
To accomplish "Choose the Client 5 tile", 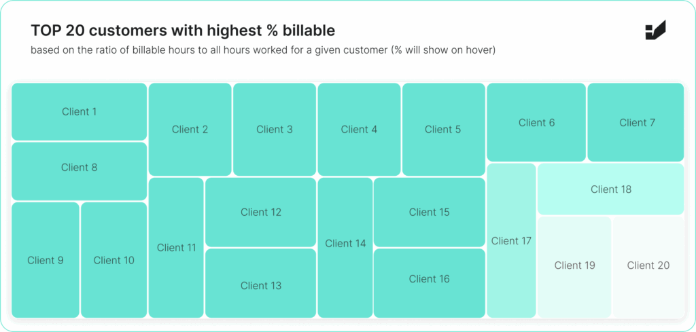I will [443, 130].
